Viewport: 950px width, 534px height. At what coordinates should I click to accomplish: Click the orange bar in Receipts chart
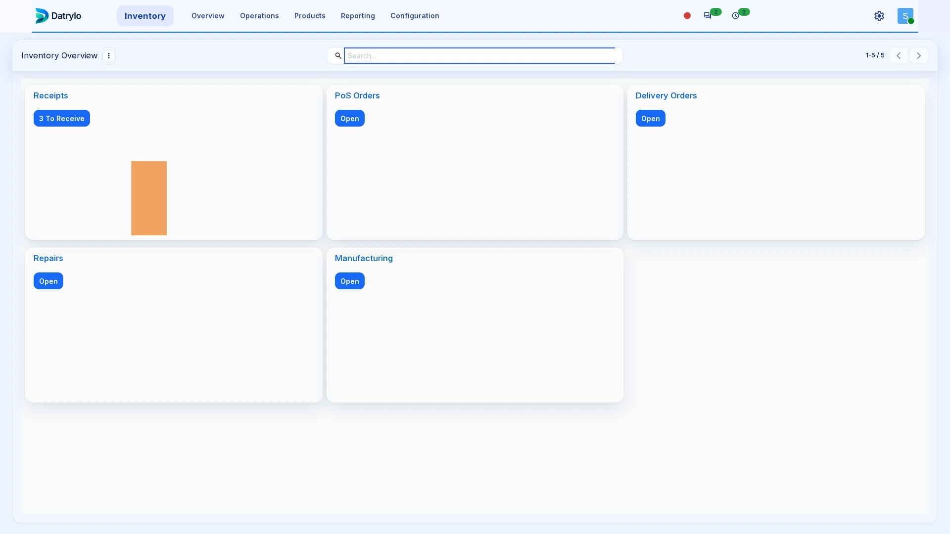click(149, 198)
